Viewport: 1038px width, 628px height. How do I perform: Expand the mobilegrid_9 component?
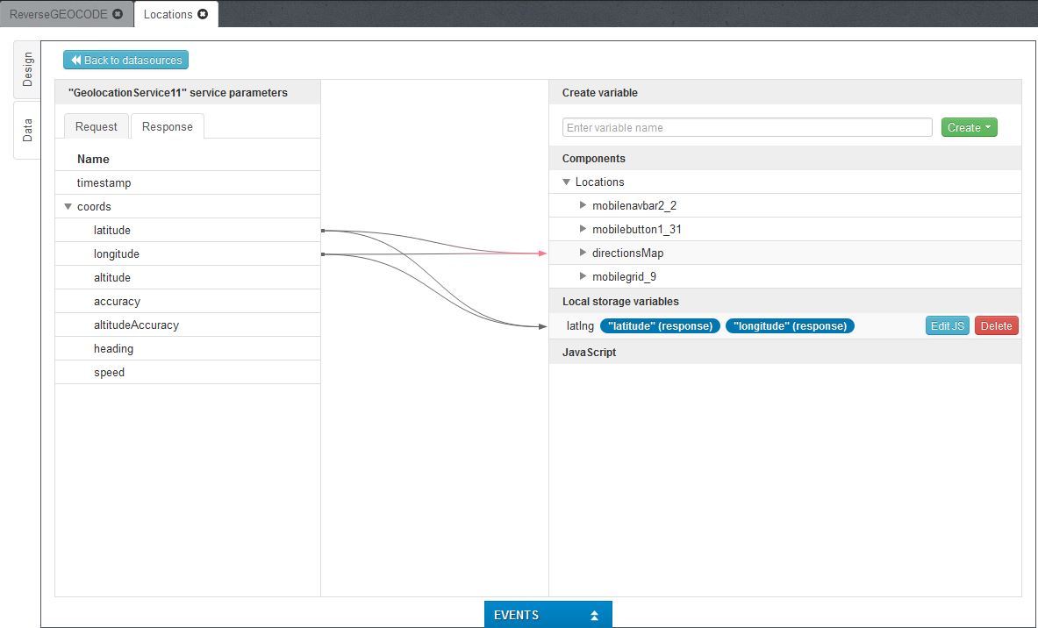click(x=583, y=276)
